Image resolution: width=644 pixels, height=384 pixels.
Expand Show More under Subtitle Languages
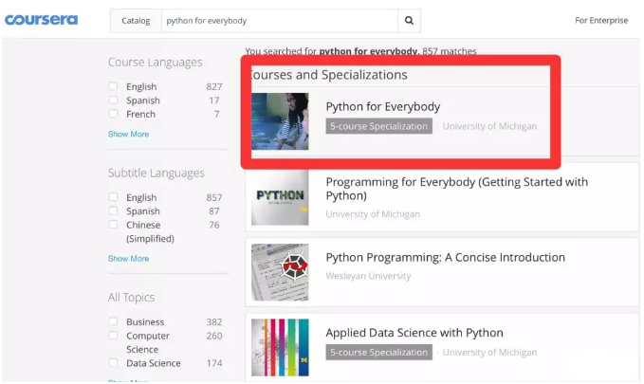point(128,259)
